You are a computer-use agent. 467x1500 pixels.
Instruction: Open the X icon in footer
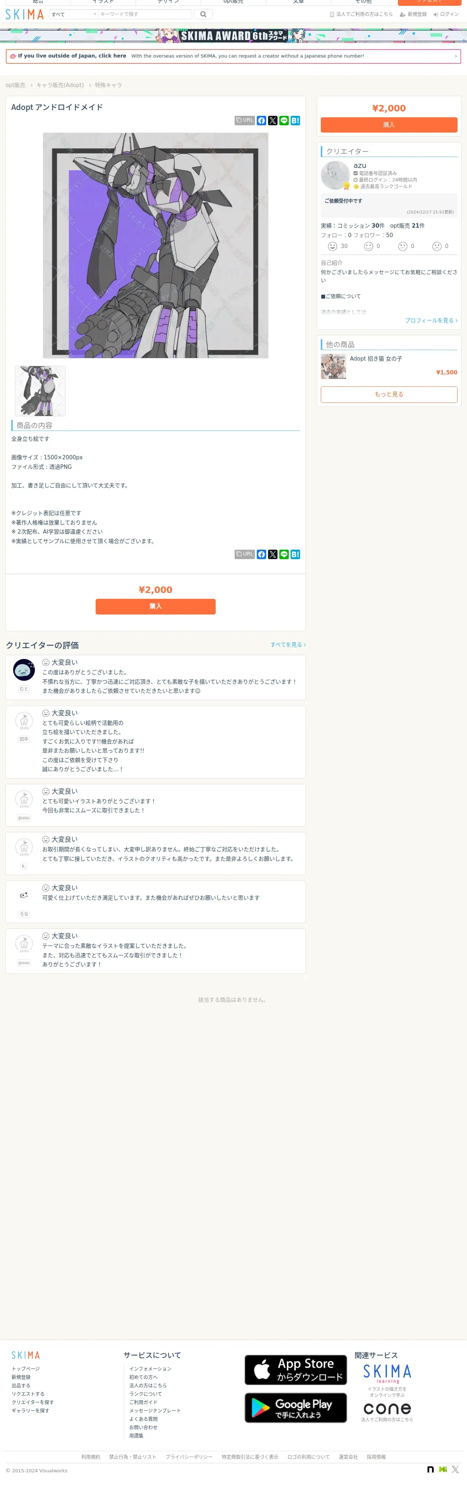tap(455, 1470)
